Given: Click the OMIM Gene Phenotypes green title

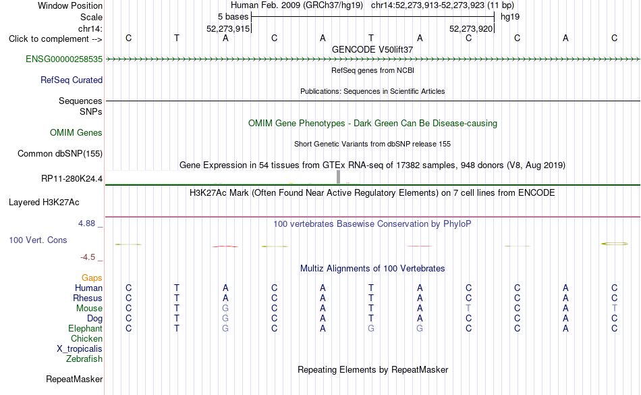Looking at the screenshot, I should tap(373, 124).
